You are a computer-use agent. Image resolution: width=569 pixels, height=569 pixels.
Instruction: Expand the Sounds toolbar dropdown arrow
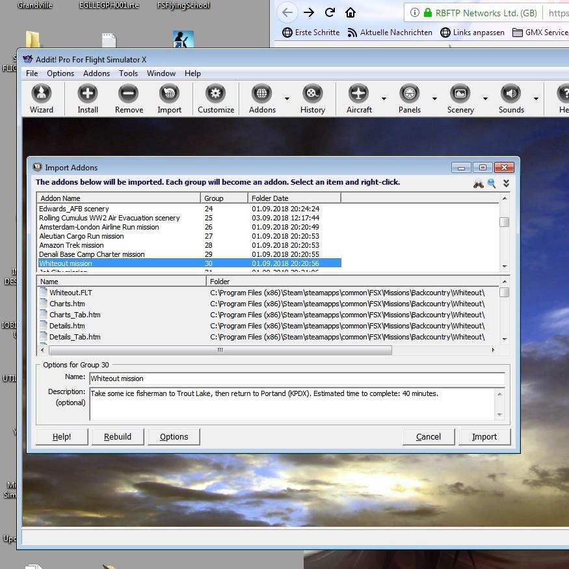536,99
